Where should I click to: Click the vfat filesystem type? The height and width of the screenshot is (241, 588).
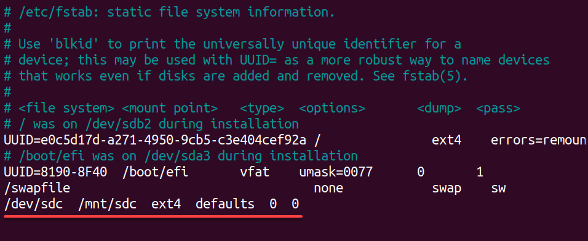tap(255, 172)
